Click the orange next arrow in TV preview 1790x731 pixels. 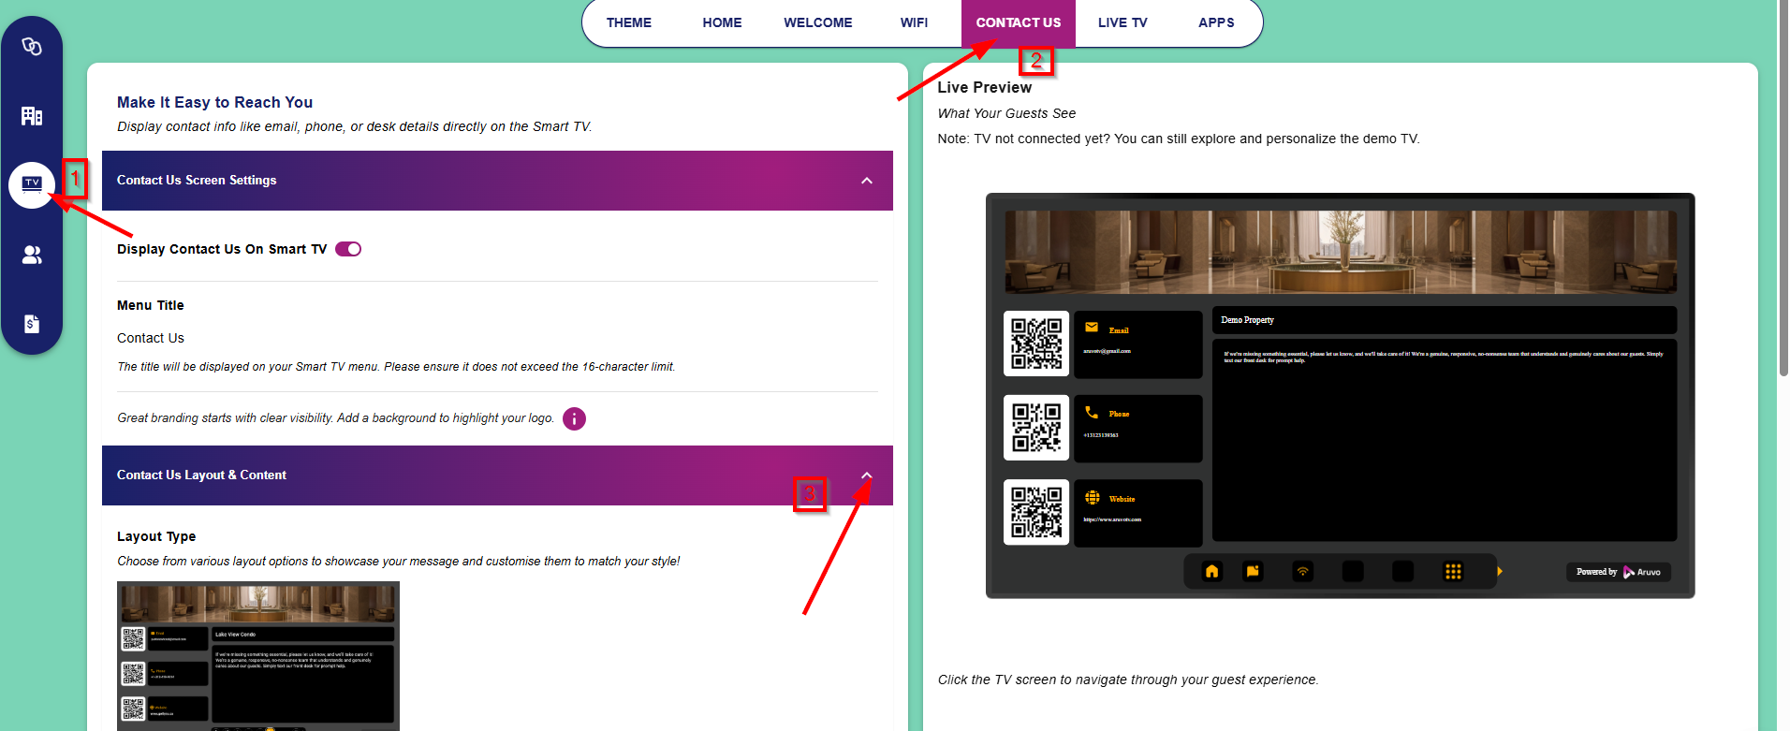1500,571
